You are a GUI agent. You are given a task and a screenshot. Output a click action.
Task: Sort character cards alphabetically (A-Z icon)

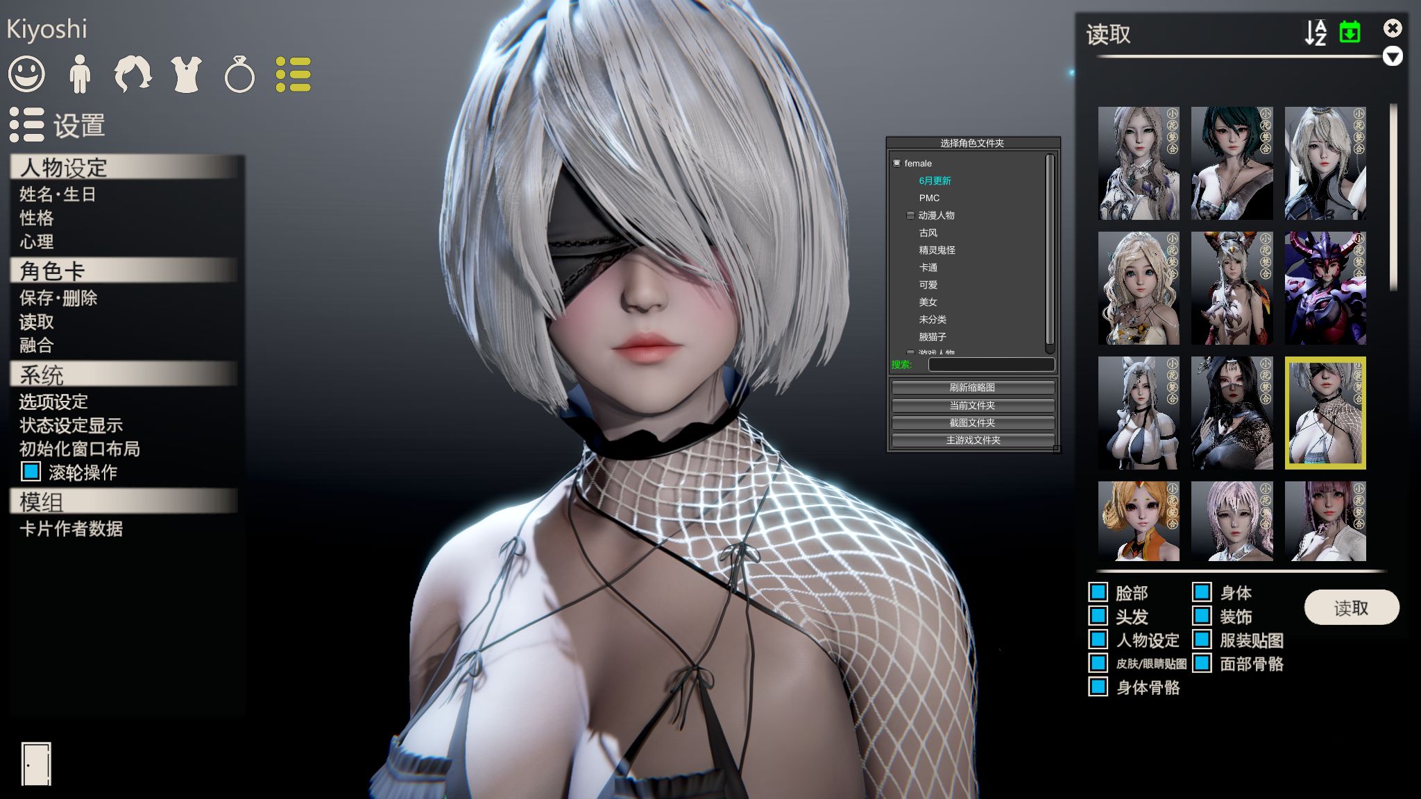pyautogui.click(x=1316, y=32)
